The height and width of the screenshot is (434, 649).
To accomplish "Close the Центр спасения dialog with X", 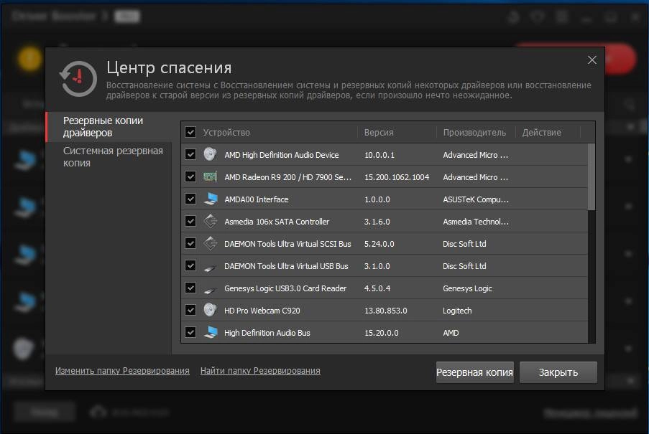I will [592, 60].
